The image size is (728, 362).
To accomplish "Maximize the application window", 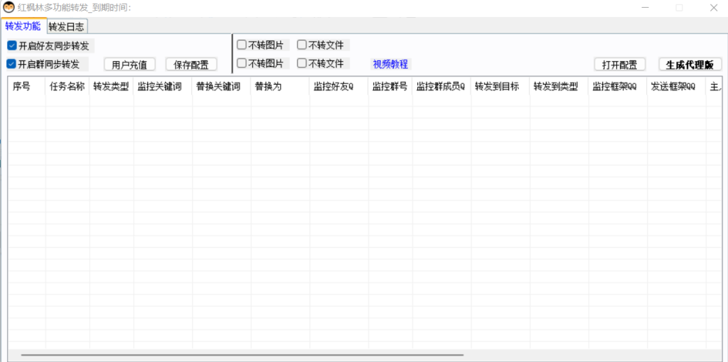I will [x=679, y=8].
